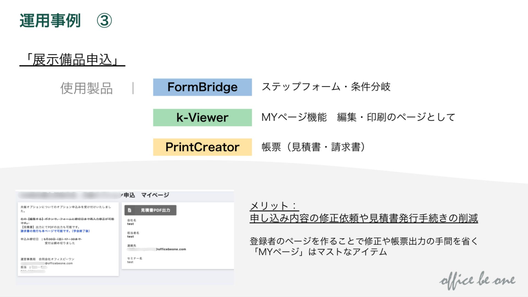Click the yellow PrintCreator product label
Screen dimensions: 528x297
pos(202,147)
